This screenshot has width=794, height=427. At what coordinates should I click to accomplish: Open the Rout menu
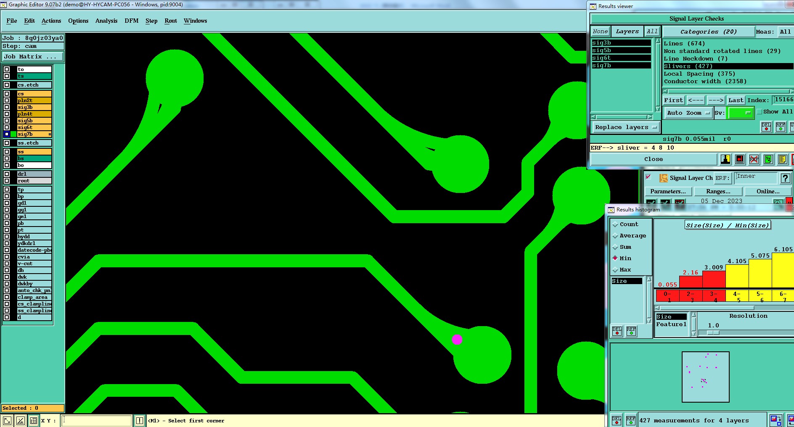tap(171, 21)
